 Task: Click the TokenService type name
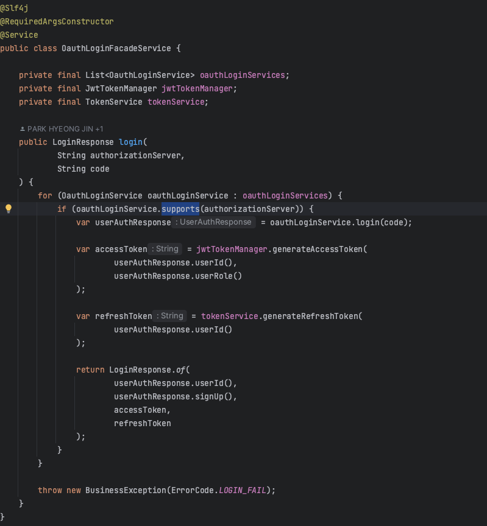[x=114, y=102]
